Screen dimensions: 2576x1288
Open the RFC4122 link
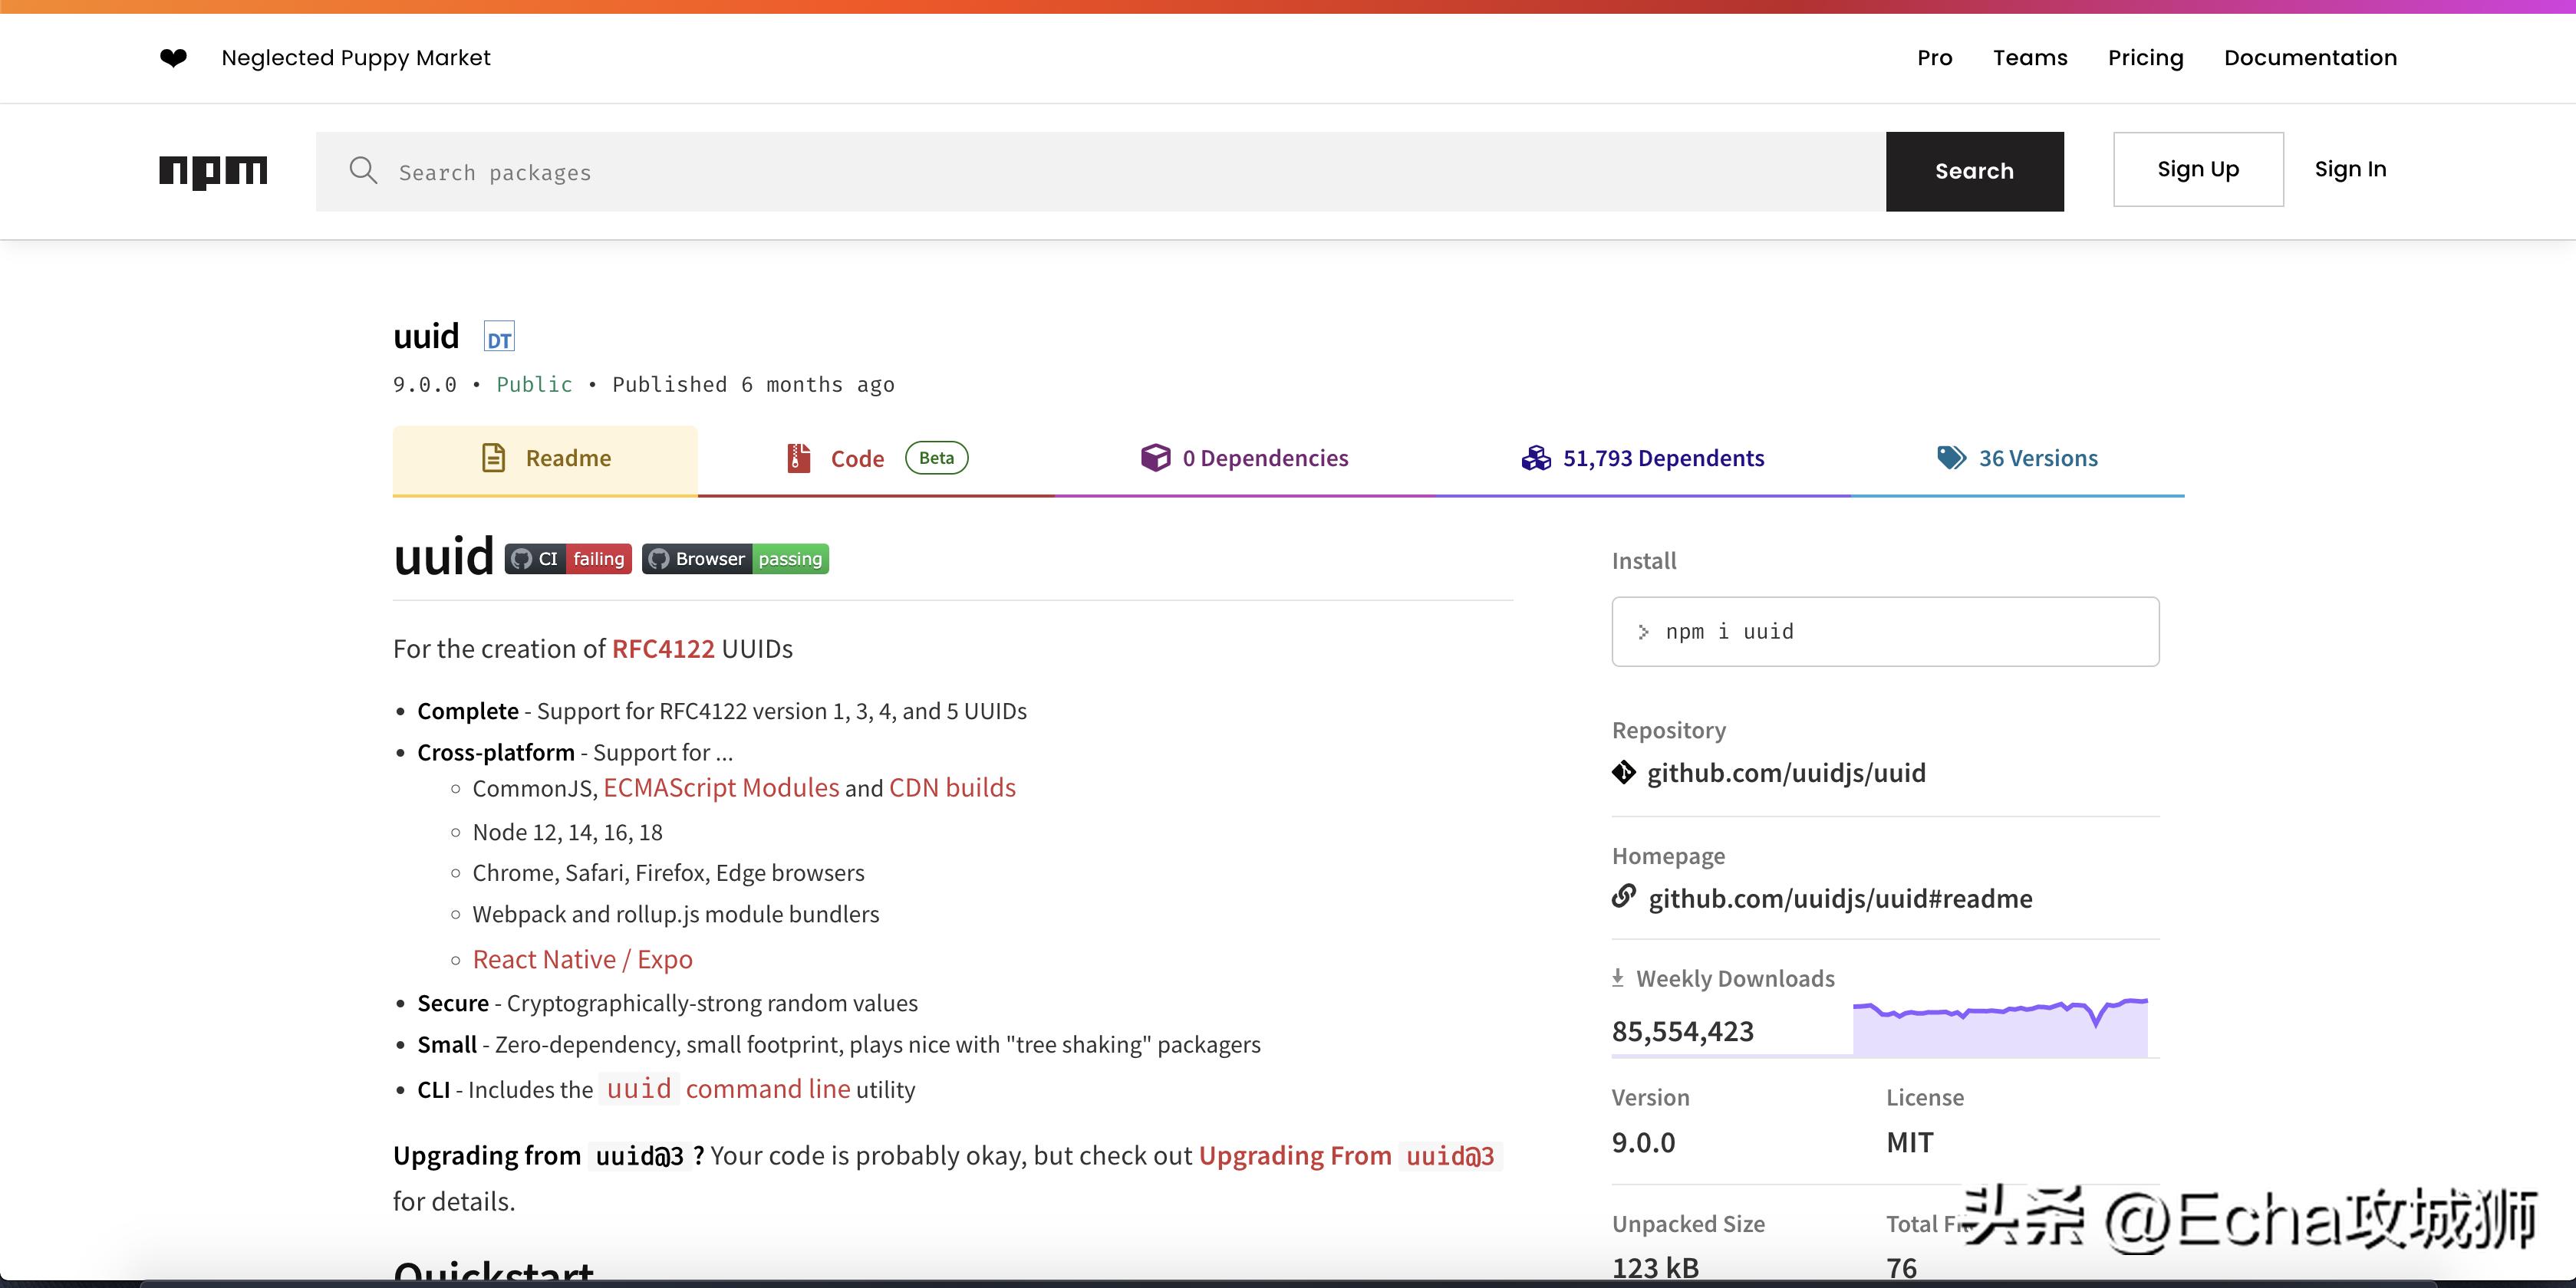663,649
